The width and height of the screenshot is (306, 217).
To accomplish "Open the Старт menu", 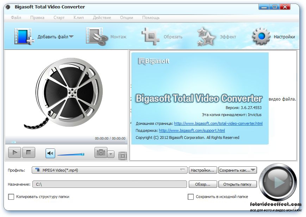I will pos(59,18).
